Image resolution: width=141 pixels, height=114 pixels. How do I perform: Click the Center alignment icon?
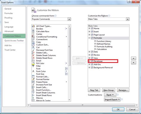pyautogui.click(x=33, y=34)
